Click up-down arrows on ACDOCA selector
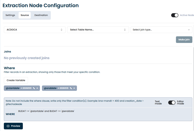 click(x=62, y=30)
